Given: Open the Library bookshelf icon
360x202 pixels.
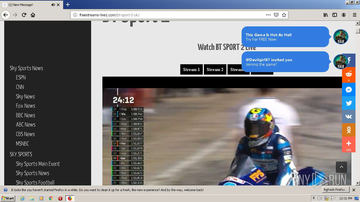Looking at the screenshot, I should (326, 15).
